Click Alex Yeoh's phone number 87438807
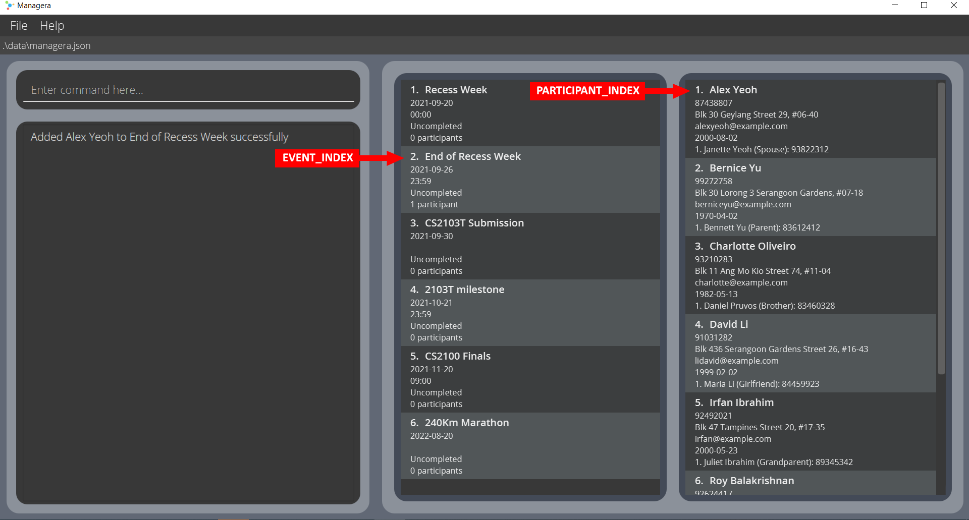This screenshot has width=969, height=520. coord(713,103)
